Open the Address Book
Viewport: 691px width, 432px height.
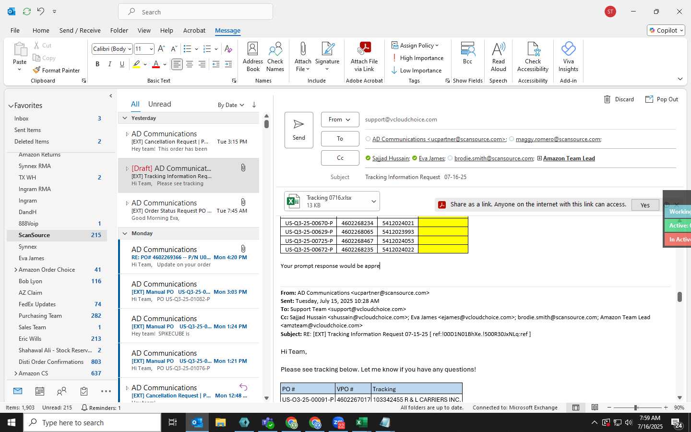pos(253,57)
